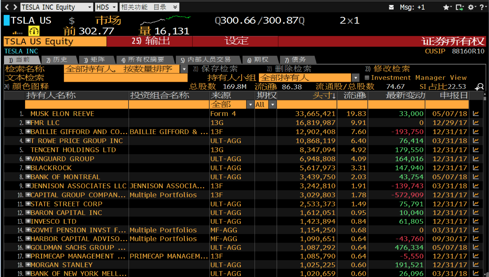Expand the VANGUARD GROUP row

point(28,158)
